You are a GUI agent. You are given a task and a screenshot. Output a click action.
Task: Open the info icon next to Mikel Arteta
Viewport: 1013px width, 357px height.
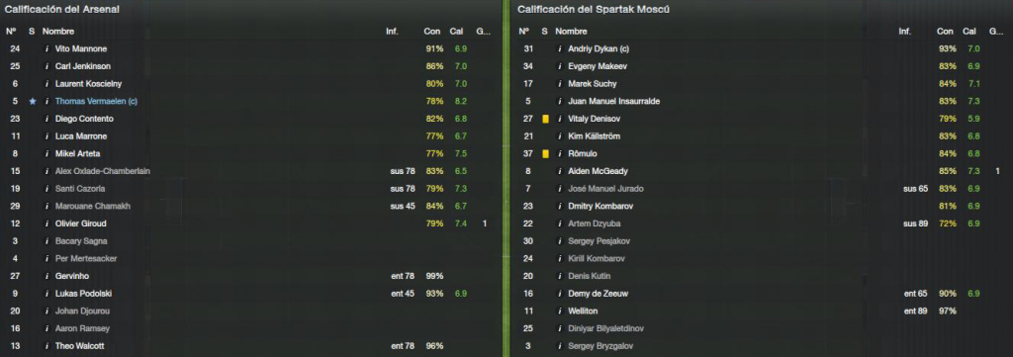[x=47, y=153]
